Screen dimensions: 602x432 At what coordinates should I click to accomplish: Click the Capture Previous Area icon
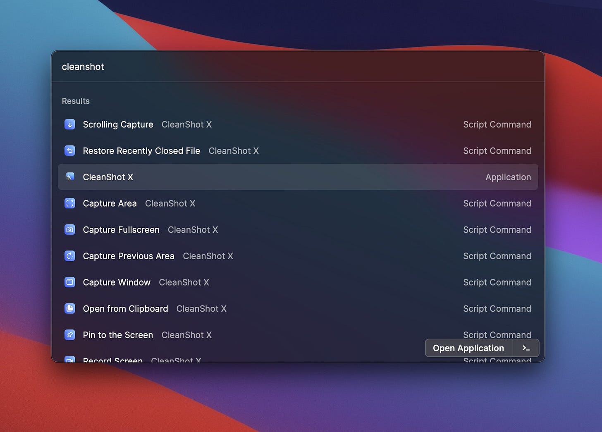pos(70,256)
